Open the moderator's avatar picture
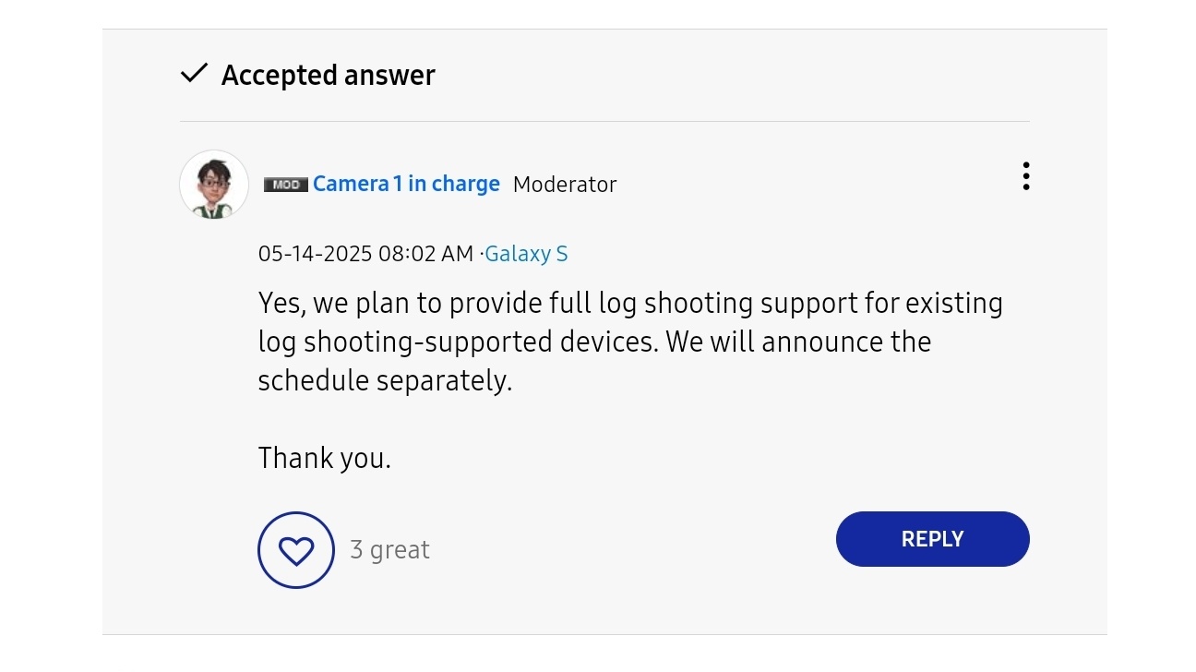 coord(214,185)
